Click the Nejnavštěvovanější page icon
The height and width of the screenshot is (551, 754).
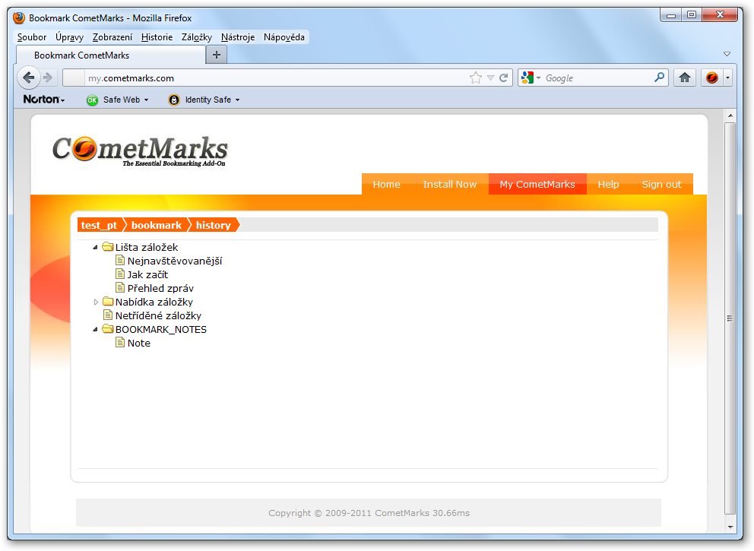[120, 261]
